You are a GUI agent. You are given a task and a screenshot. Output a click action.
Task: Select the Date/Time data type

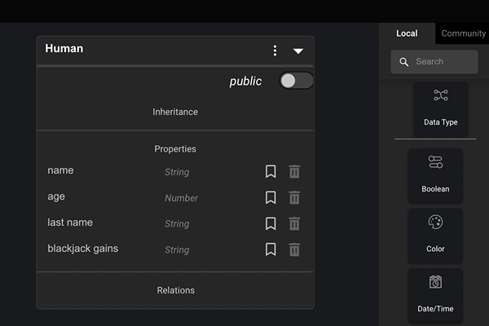coord(435,295)
